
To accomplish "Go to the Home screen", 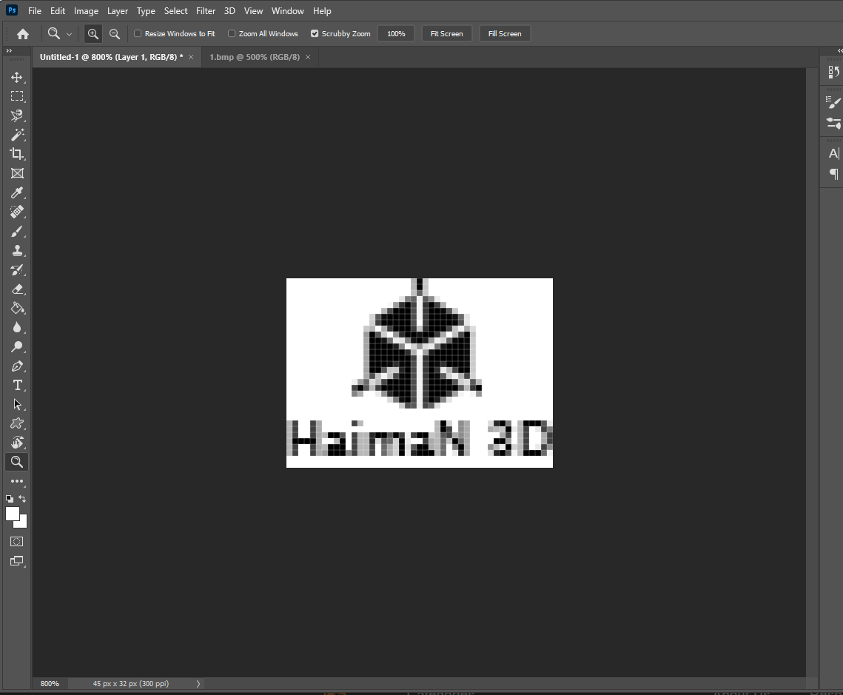I will click(x=23, y=34).
